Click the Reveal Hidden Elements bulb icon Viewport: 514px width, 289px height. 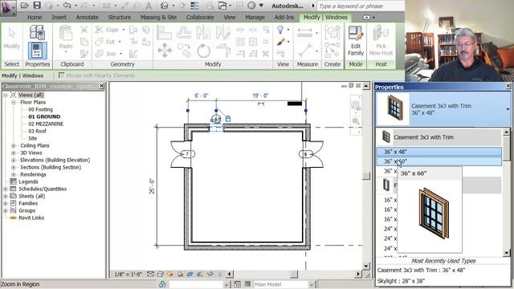(220, 274)
